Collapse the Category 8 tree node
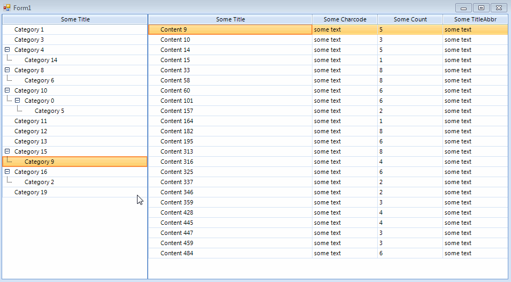 pos(7,70)
